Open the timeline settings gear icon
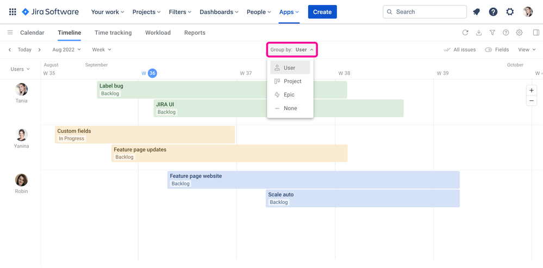This screenshot has height=268, width=543. (519, 33)
